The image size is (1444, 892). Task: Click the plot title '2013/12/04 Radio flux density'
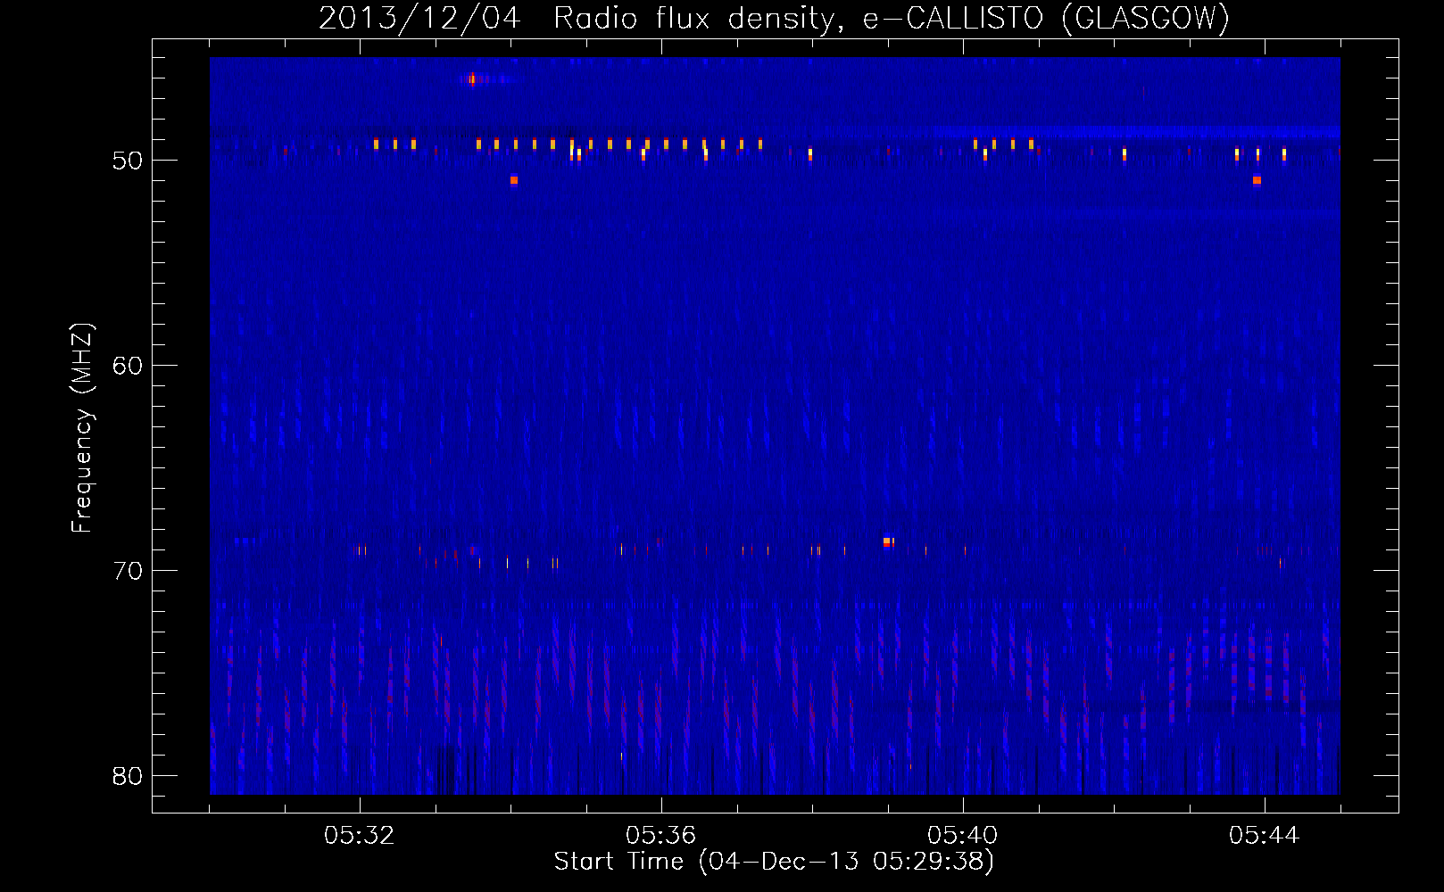pyautogui.click(x=577, y=18)
